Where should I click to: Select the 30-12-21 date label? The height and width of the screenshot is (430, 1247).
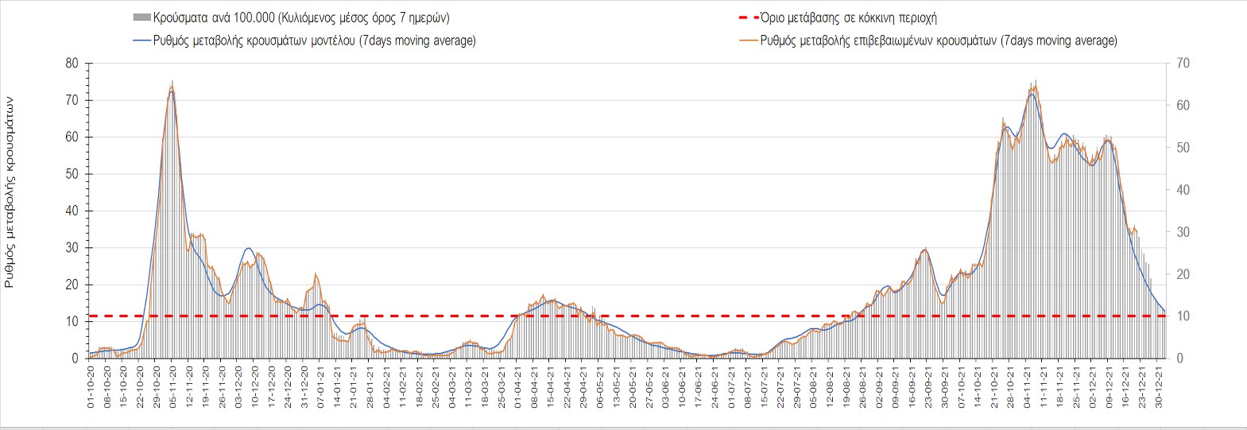click(1159, 387)
